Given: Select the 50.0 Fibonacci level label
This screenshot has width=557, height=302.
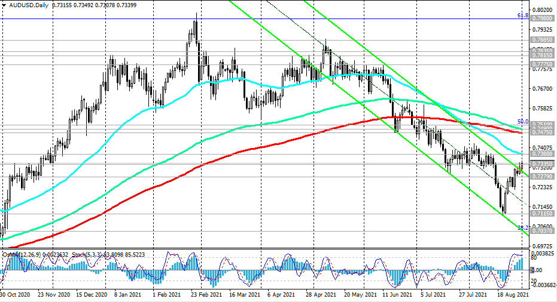Looking at the screenshot, I should 522,122.
